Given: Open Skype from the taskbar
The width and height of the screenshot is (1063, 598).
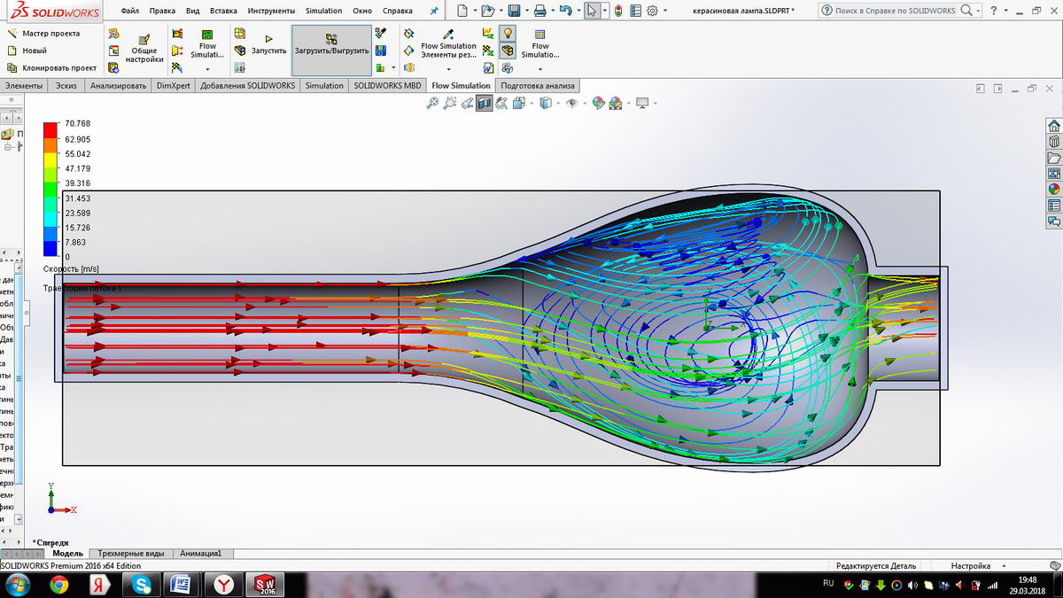Looking at the screenshot, I should tap(143, 585).
